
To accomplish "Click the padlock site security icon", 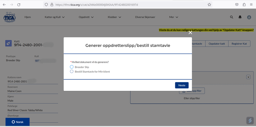I will [x=52, y=5].
